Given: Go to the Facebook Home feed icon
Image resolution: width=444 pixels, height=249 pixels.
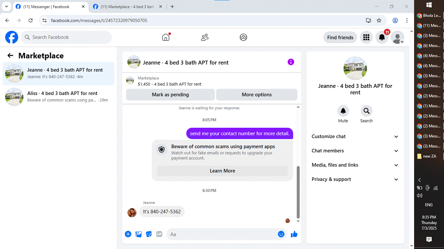Looking at the screenshot, I should coord(166,37).
